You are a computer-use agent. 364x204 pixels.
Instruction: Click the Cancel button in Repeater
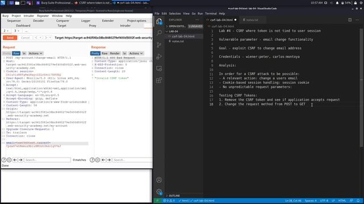tap(25, 37)
